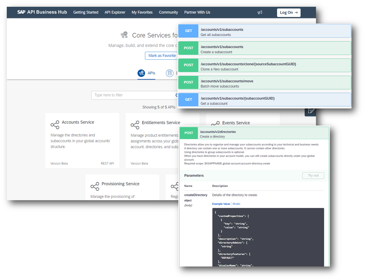The image size is (365, 280).
Task: Click the Provisioning Service share-node icon
Action: tap(95, 186)
